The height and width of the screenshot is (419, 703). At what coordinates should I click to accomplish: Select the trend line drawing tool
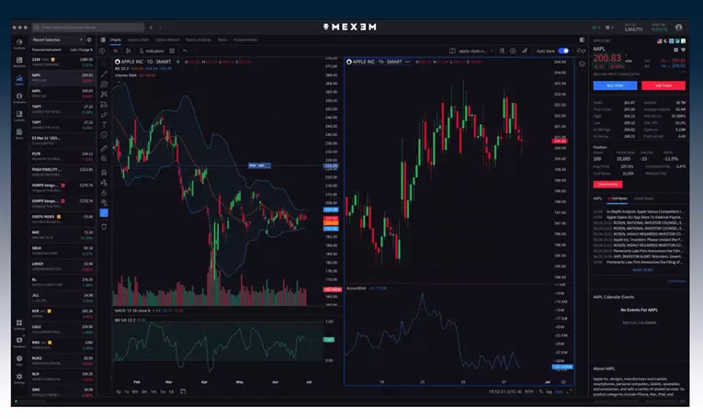[104, 74]
